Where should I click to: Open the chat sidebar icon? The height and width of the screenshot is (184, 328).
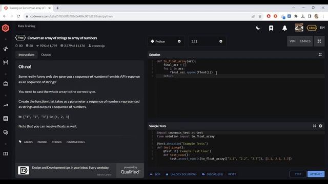point(6,119)
